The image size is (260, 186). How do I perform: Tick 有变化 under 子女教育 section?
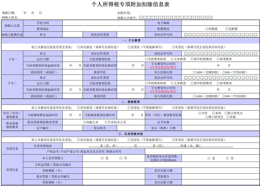coord(173,47)
